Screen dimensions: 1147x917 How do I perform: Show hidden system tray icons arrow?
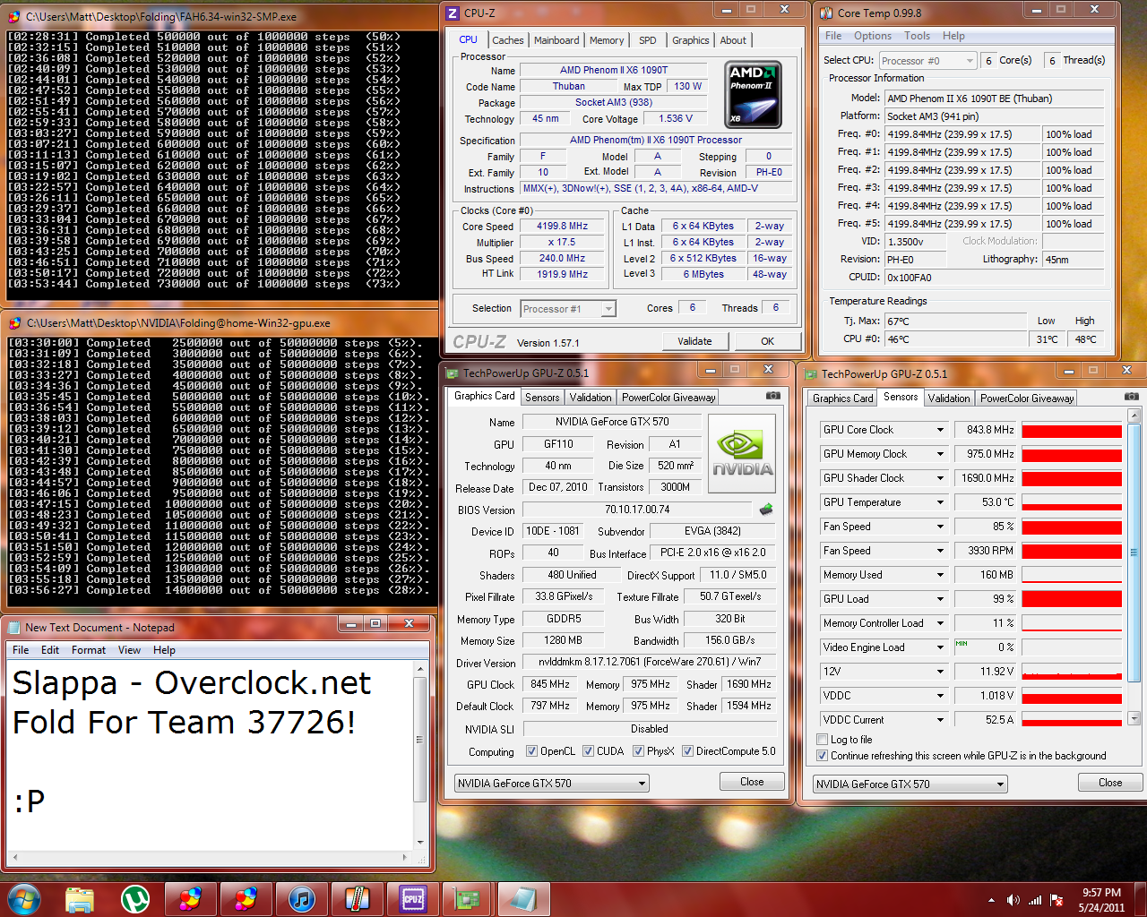tap(991, 900)
